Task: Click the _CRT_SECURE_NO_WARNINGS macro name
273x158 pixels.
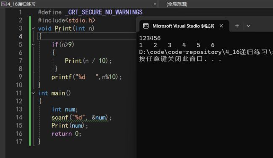Action: tap(104, 12)
